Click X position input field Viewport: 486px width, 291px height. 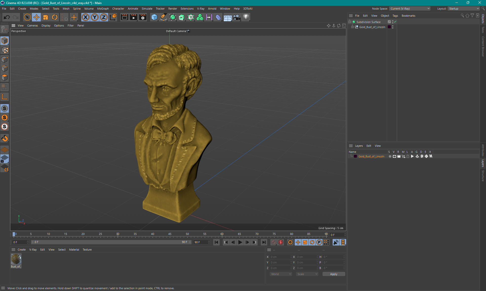tap(280, 257)
